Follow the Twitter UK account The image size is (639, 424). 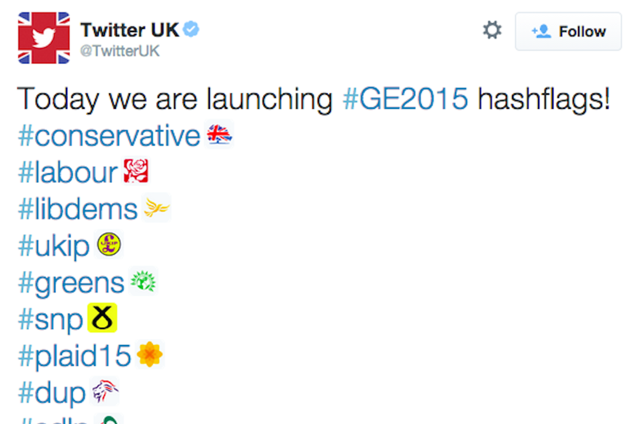[568, 32]
